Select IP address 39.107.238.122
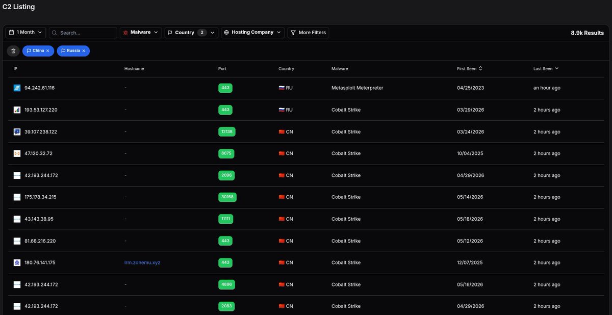612x315 pixels. 41,132
